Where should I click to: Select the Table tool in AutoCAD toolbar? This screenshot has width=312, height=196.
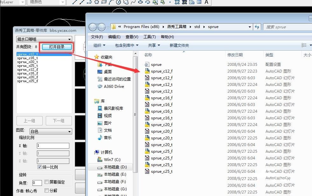[x=199, y=2]
